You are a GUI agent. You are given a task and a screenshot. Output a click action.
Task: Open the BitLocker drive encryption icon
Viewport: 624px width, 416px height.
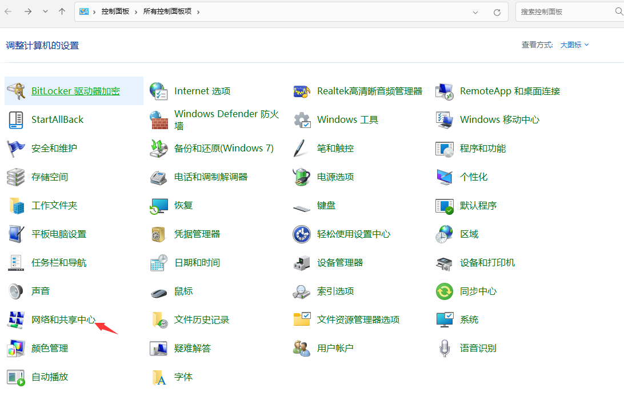tap(17, 91)
